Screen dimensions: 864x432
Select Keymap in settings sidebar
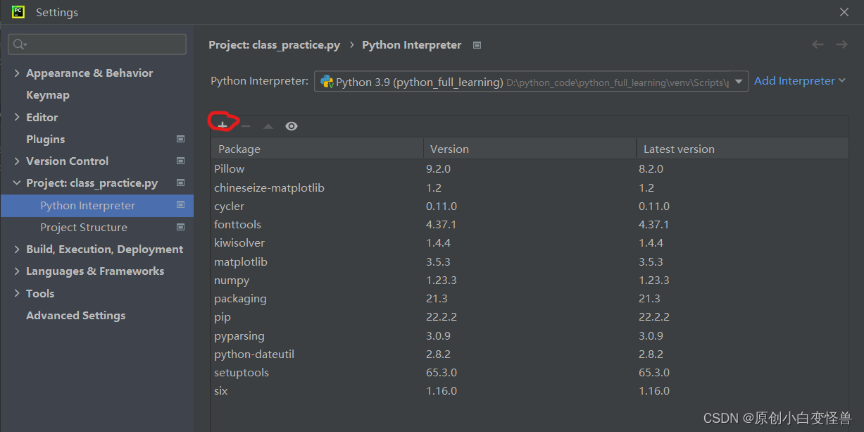[48, 95]
